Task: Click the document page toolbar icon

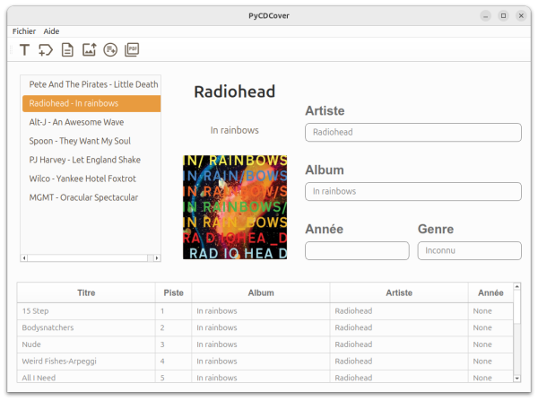Action: tap(67, 50)
